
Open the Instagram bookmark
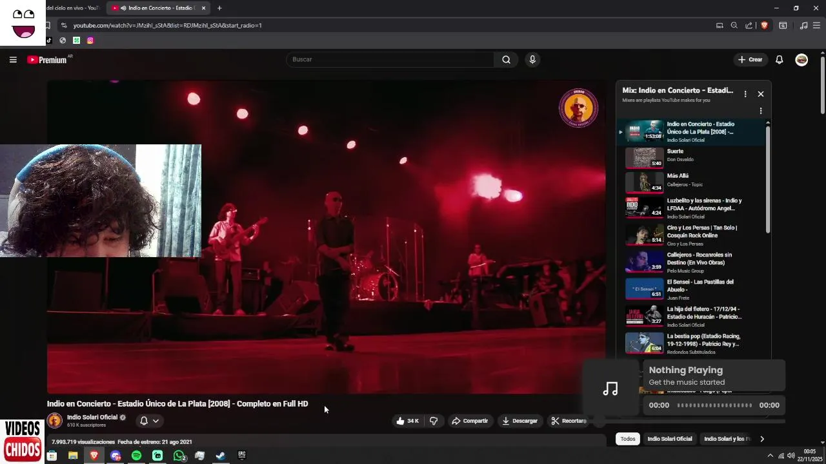[90, 40]
